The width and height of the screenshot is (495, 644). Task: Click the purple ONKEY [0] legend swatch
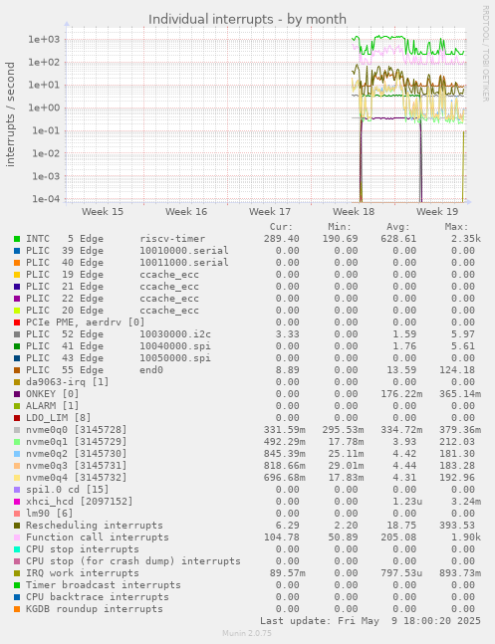17,394
